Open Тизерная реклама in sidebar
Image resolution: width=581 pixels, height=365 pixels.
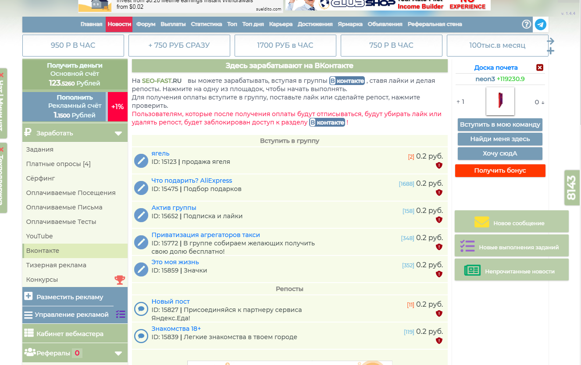point(75,265)
